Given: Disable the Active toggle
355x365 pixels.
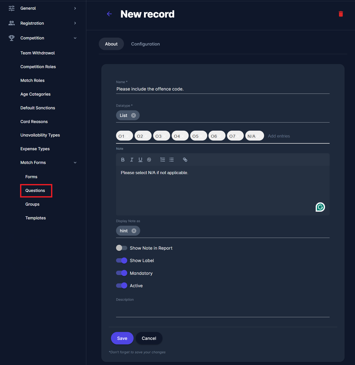Looking at the screenshot, I should tap(122, 285).
